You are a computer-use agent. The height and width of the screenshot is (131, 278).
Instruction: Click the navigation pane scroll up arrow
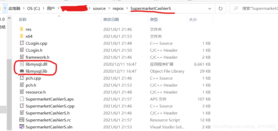click(x=9, y=18)
